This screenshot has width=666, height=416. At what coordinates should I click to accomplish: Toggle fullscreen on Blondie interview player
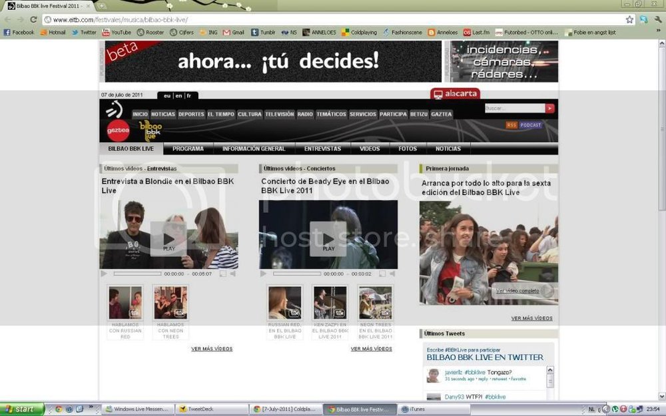coord(223,274)
